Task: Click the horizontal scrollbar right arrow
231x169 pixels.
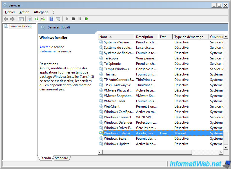Action: tap(221, 152)
